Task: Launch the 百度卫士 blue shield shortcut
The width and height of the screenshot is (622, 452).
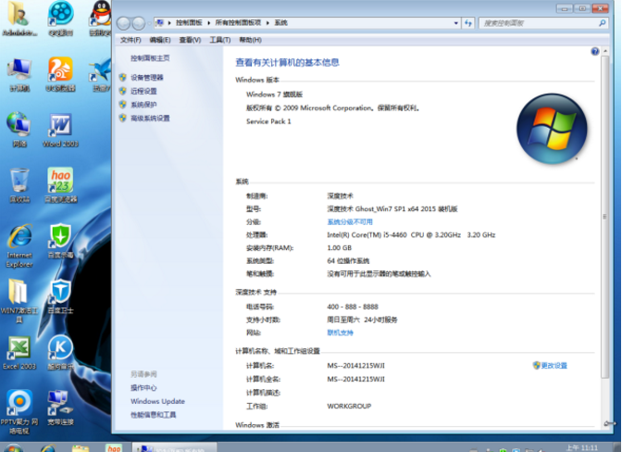Action: [x=60, y=296]
